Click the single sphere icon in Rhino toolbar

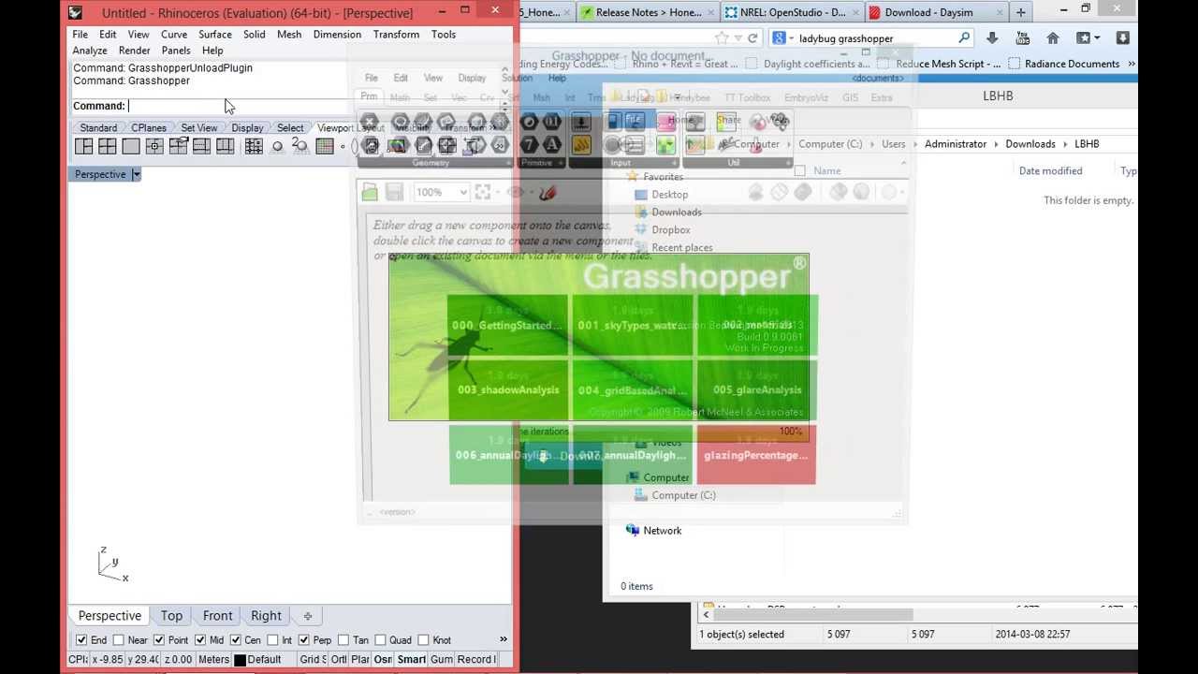tap(277, 146)
